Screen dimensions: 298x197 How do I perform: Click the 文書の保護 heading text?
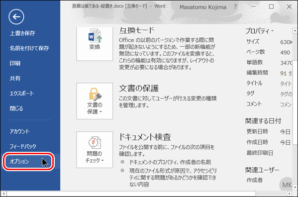pos(139,89)
